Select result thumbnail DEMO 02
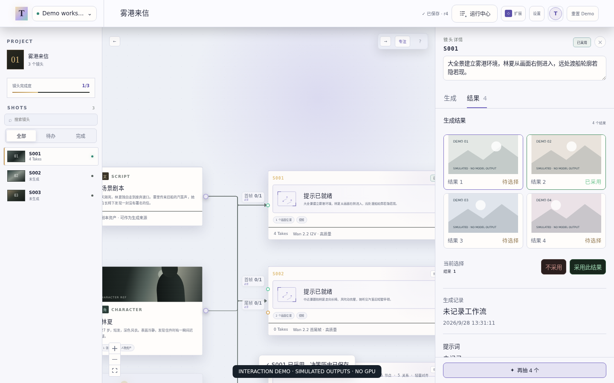The image size is (614, 383). click(x=566, y=162)
